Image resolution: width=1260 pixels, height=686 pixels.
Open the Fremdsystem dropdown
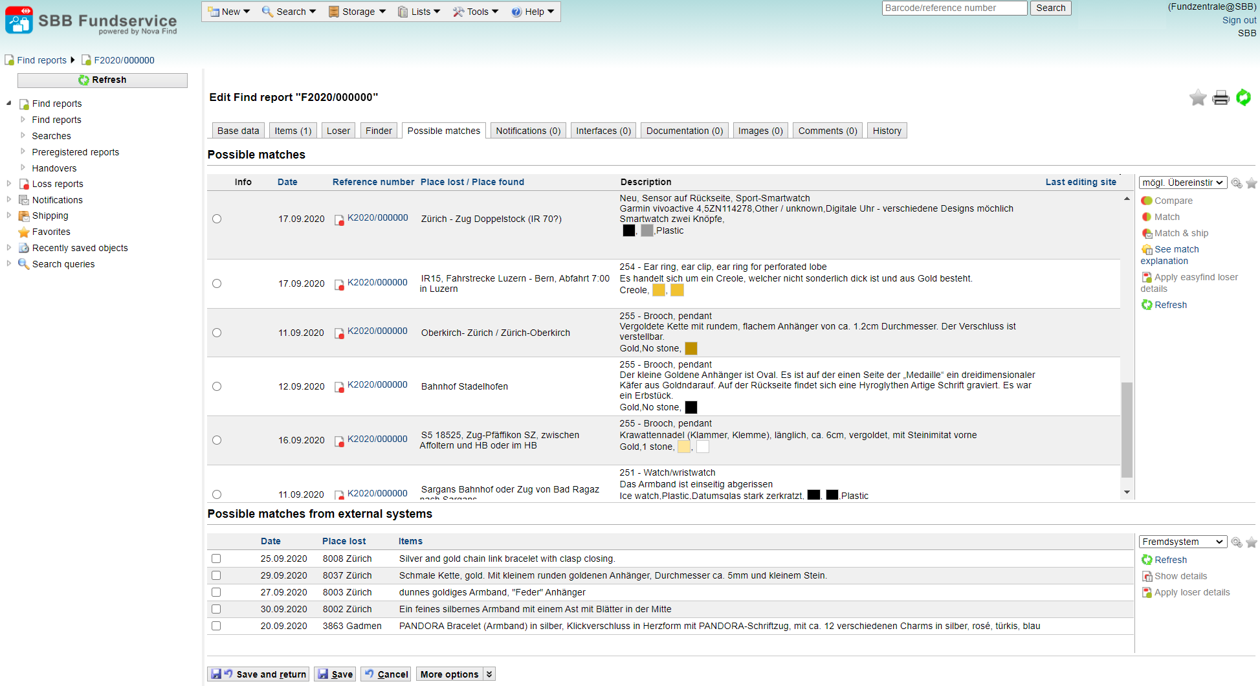pos(1182,542)
